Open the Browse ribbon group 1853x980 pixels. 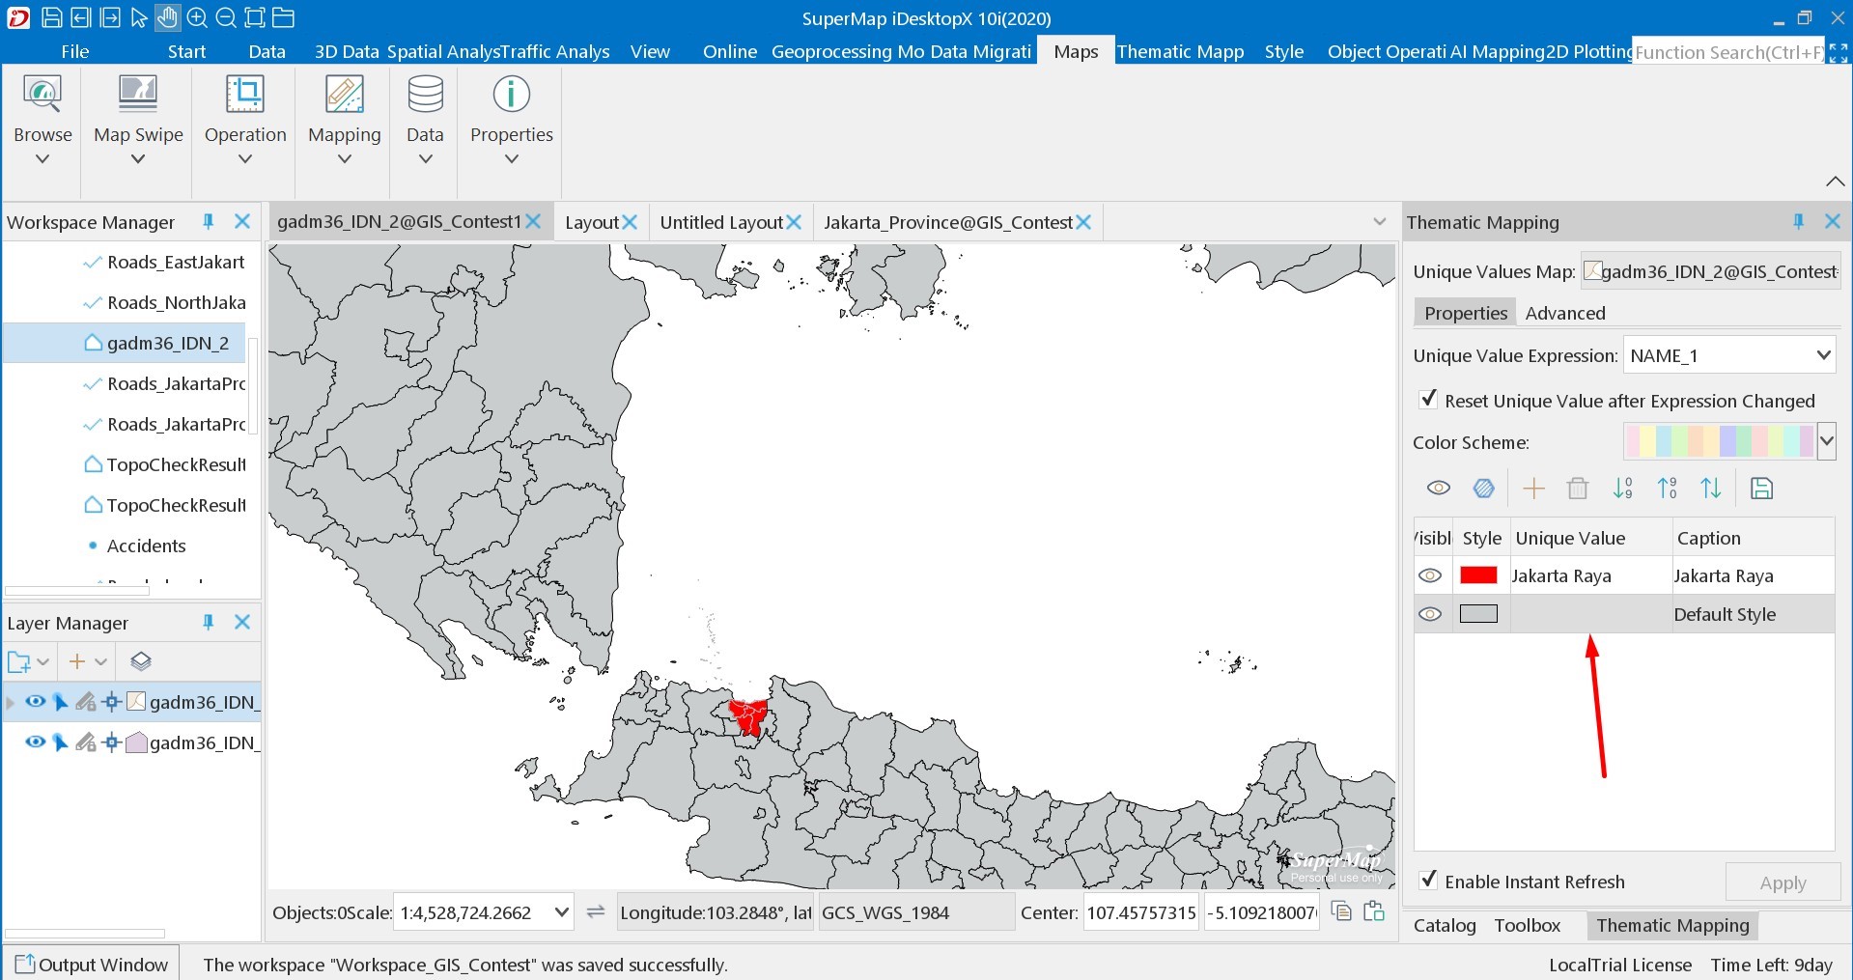coord(42,120)
